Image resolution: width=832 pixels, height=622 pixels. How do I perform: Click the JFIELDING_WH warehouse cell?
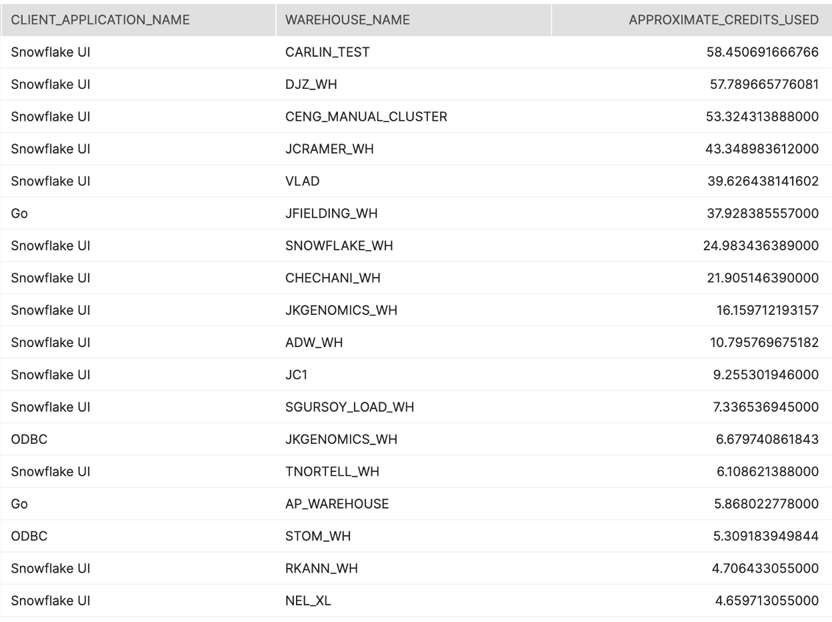tap(331, 214)
